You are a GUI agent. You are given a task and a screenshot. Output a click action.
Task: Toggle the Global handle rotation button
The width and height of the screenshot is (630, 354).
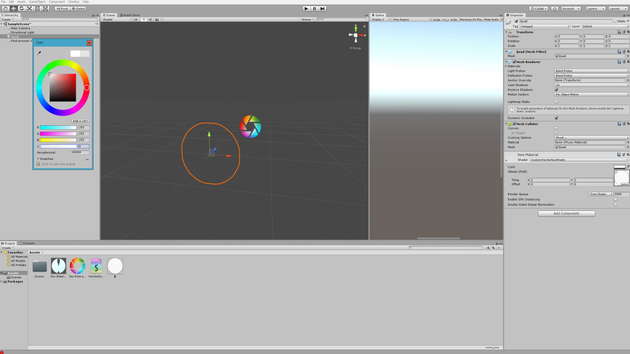click(x=78, y=8)
